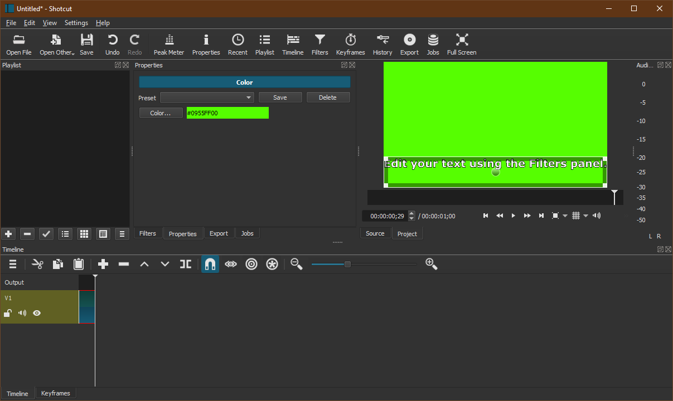Click the green #0955FF00 color swatch
The image size is (673, 401).
(x=227, y=113)
